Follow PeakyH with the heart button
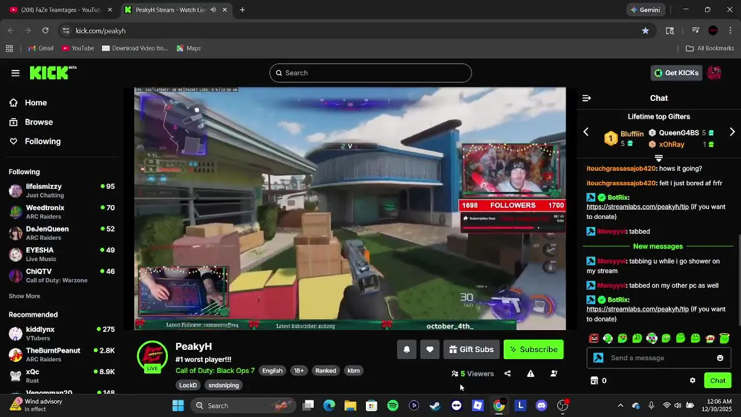The image size is (741, 417). (x=430, y=349)
